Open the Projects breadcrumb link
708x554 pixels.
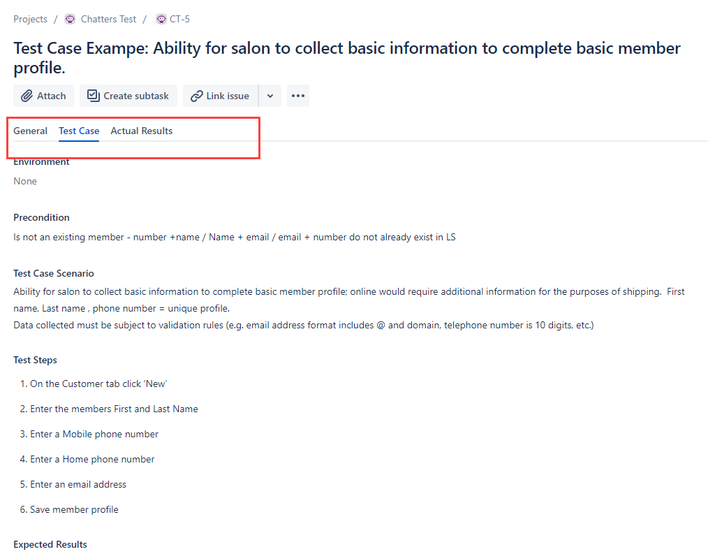tap(30, 19)
